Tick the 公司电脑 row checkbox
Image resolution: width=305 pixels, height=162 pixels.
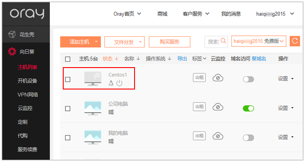68,108
